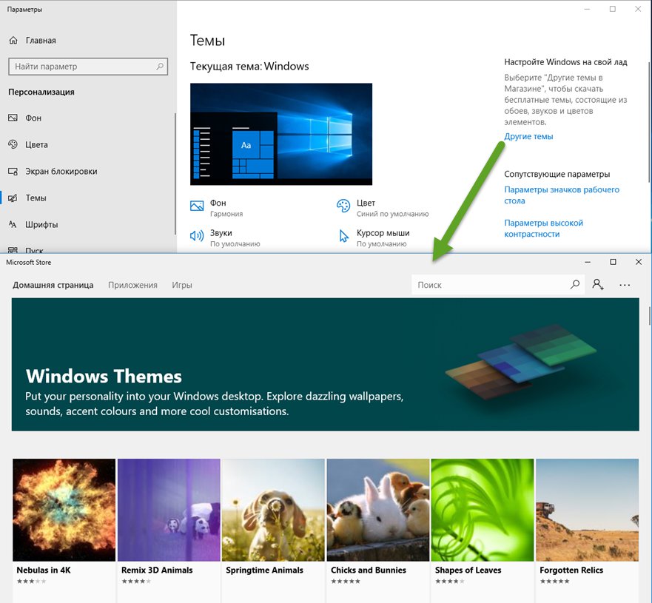The image size is (652, 603).
Task: Click the Экран блокировки icon in sidebar
Action: 13,171
